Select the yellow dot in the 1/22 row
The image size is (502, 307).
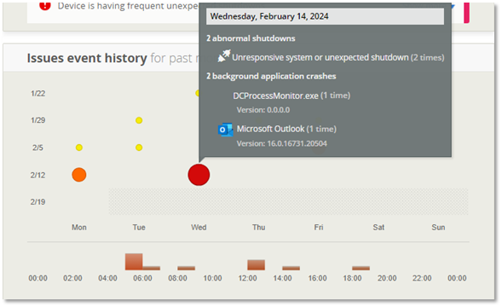click(197, 93)
